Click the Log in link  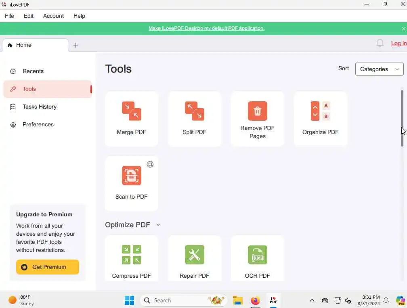click(x=399, y=43)
